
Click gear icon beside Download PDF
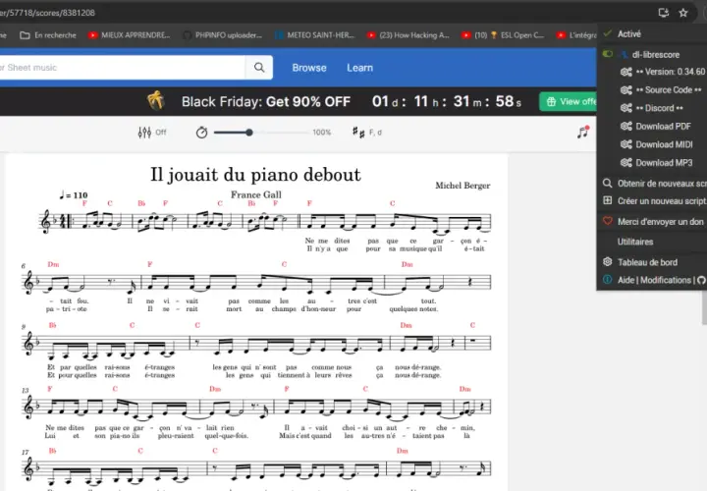[625, 127]
